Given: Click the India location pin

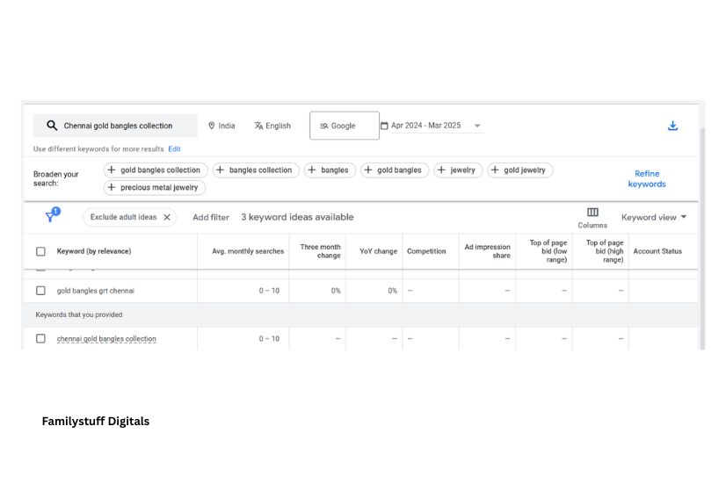Looking at the screenshot, I should (212, 126).
